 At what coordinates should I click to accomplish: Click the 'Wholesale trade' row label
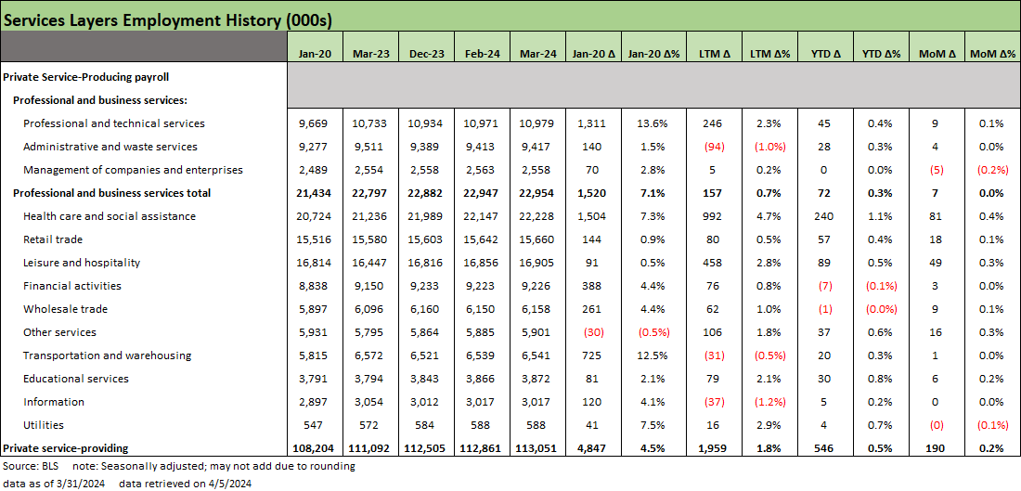coord(65,309)
